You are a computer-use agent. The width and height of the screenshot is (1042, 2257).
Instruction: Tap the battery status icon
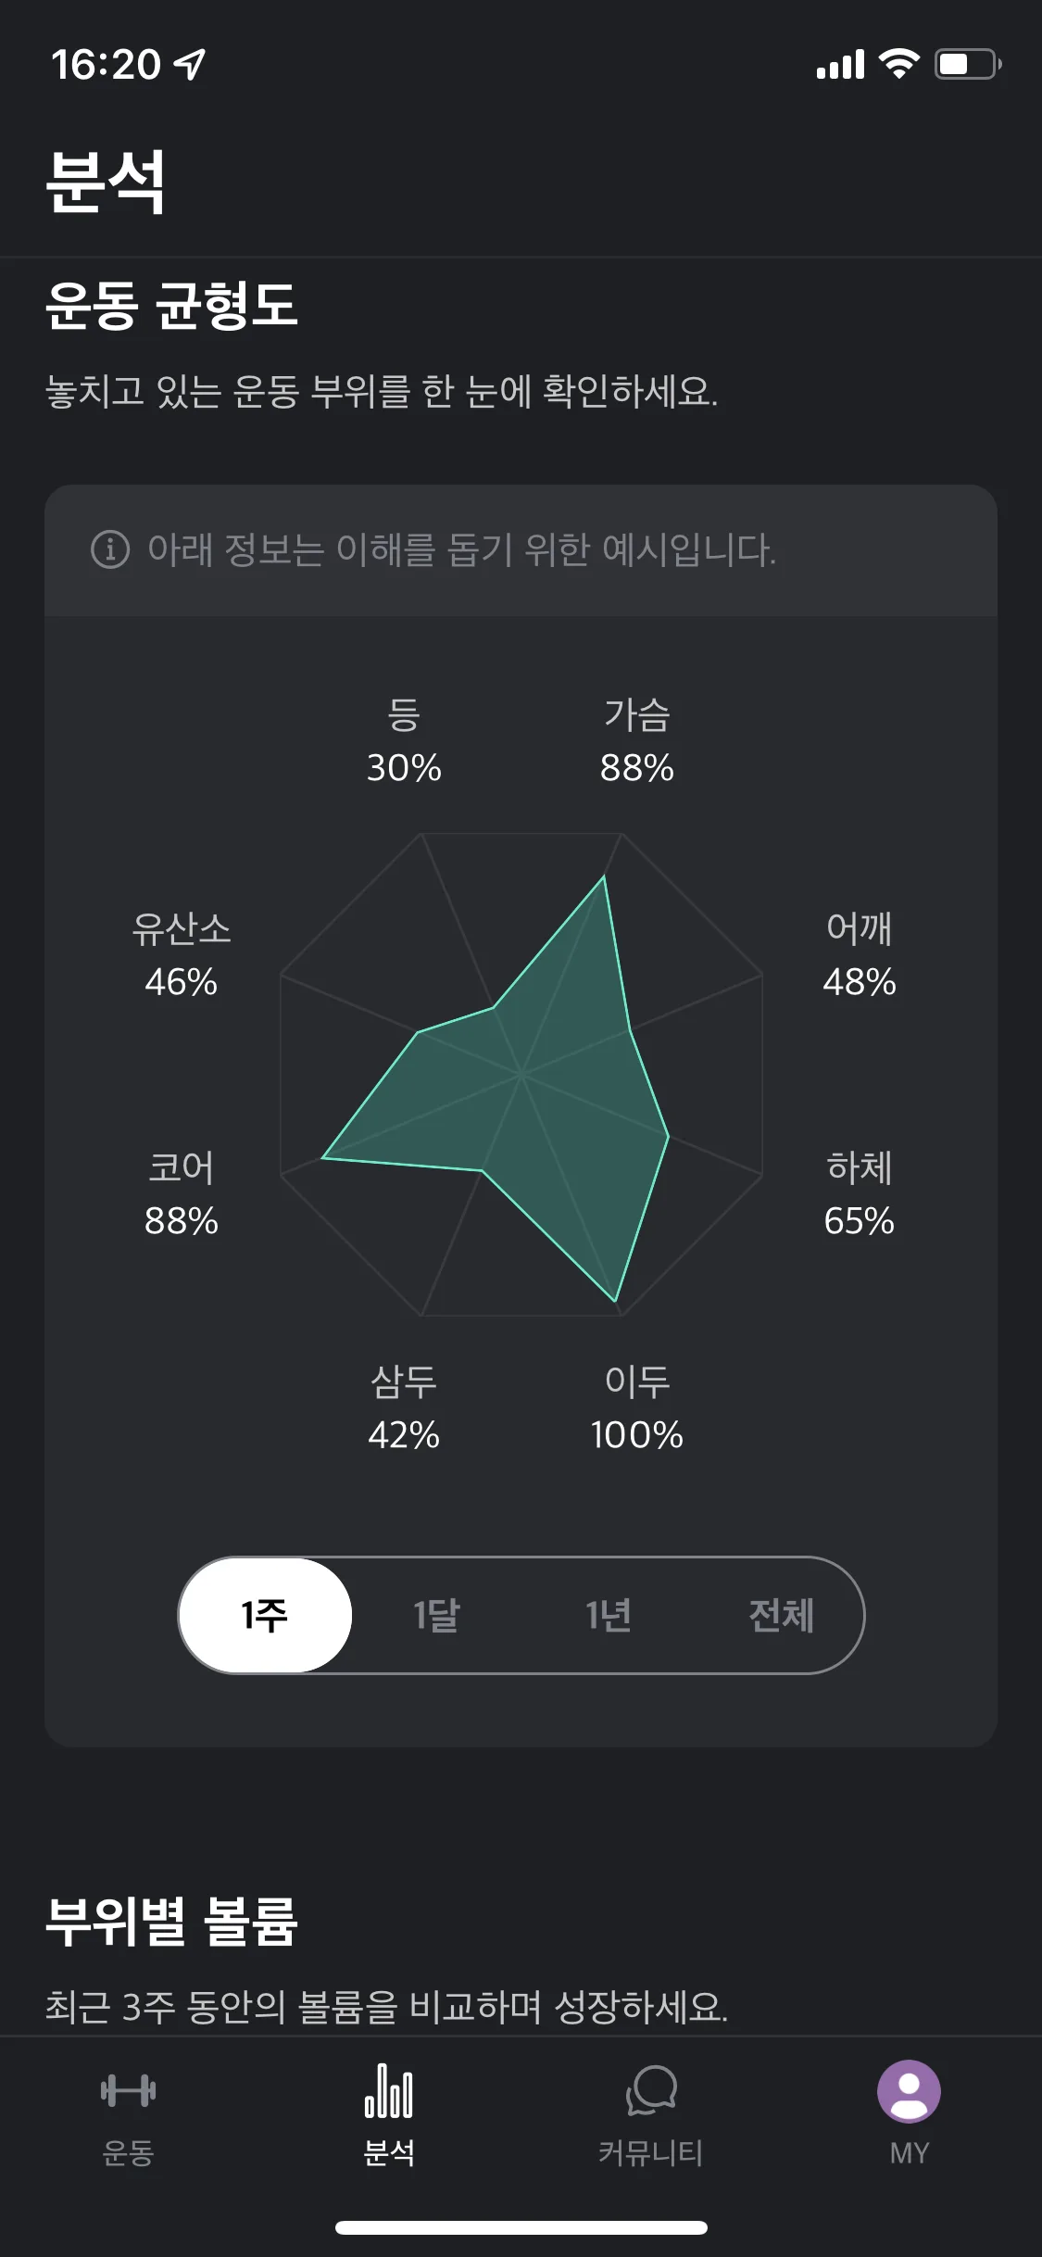coord(968,64)
